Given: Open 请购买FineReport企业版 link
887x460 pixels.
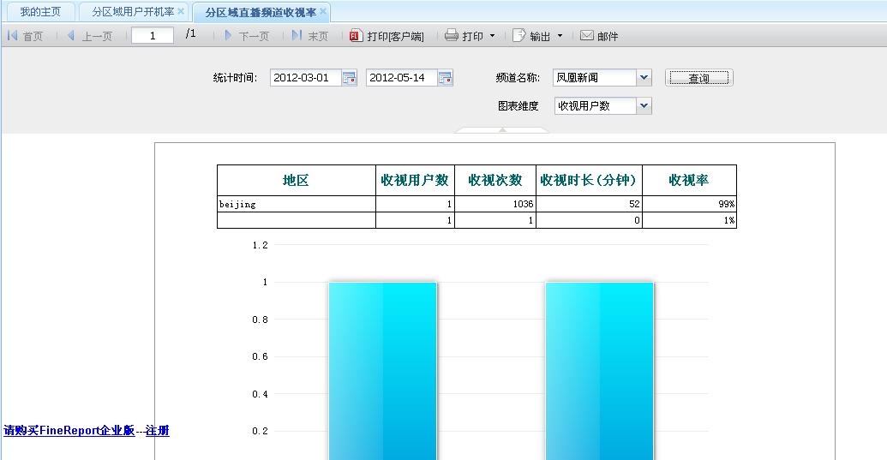Looking at the screenshot, I should pyautogui.click(x=69, y=431).
